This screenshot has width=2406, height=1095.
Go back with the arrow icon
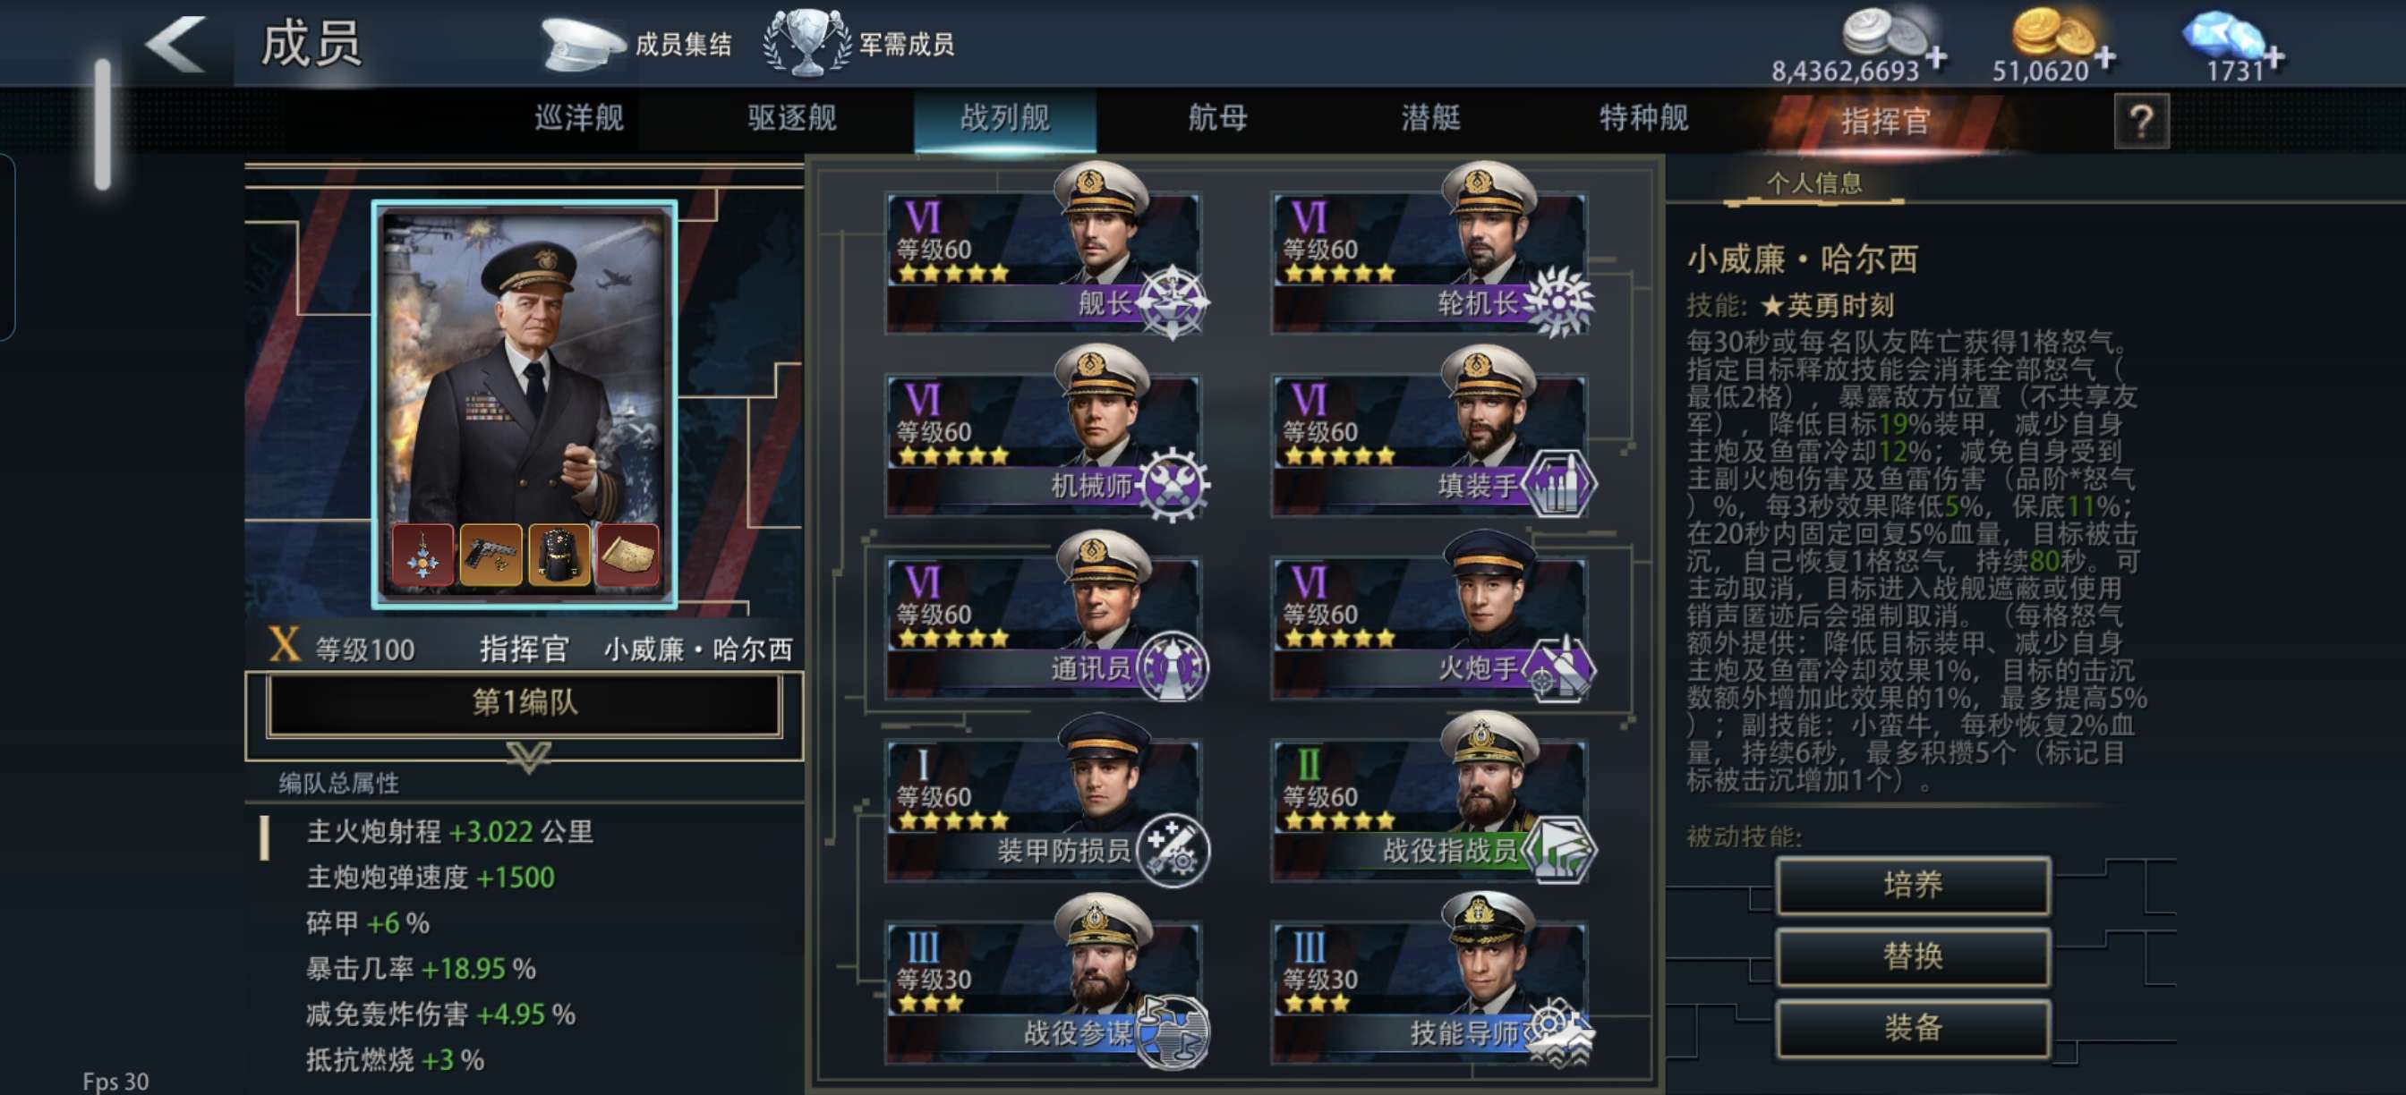click(175, 44)
